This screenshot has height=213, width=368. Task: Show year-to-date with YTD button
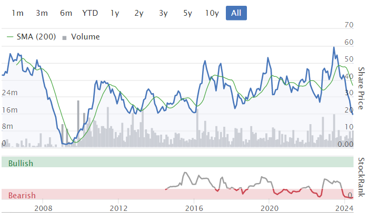(x=90, y=13)
